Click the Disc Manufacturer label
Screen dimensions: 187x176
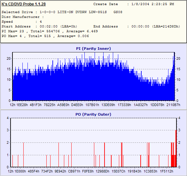20,17
